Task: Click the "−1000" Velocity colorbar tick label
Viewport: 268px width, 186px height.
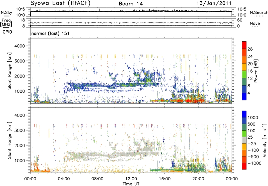Action: 255,163
